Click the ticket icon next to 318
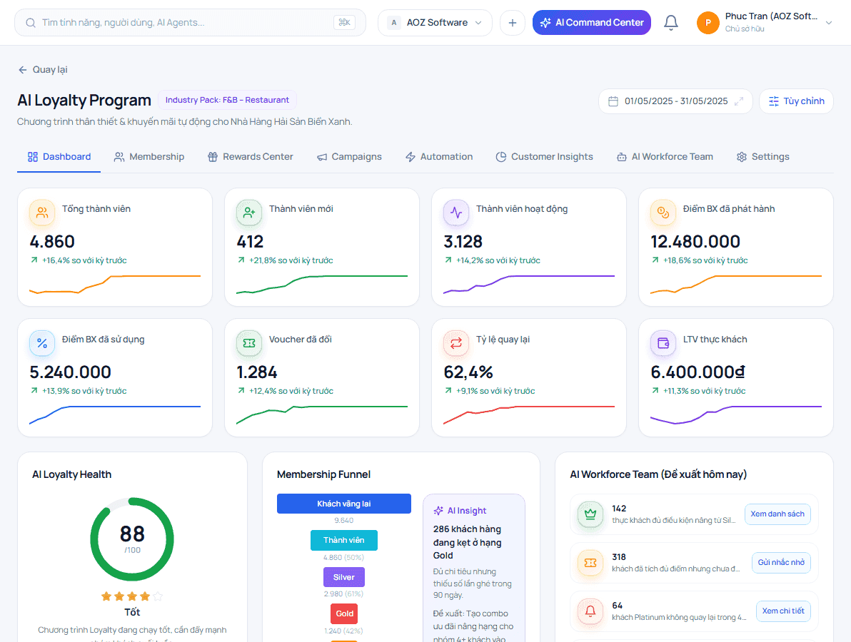The image size is (851, 642). coord(590,563)
